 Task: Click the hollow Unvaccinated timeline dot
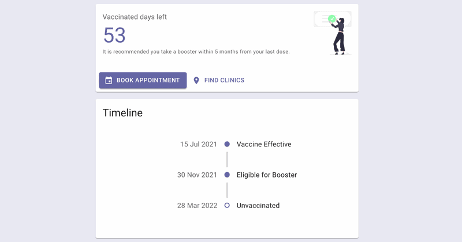(x=227, y=205)
